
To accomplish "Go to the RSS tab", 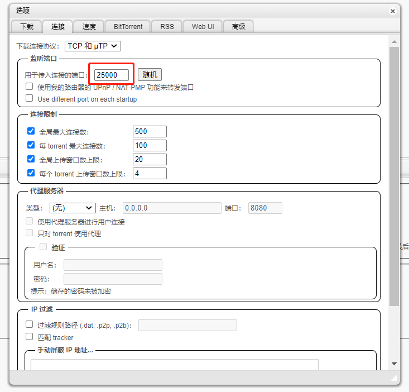I will pos(167,26).
